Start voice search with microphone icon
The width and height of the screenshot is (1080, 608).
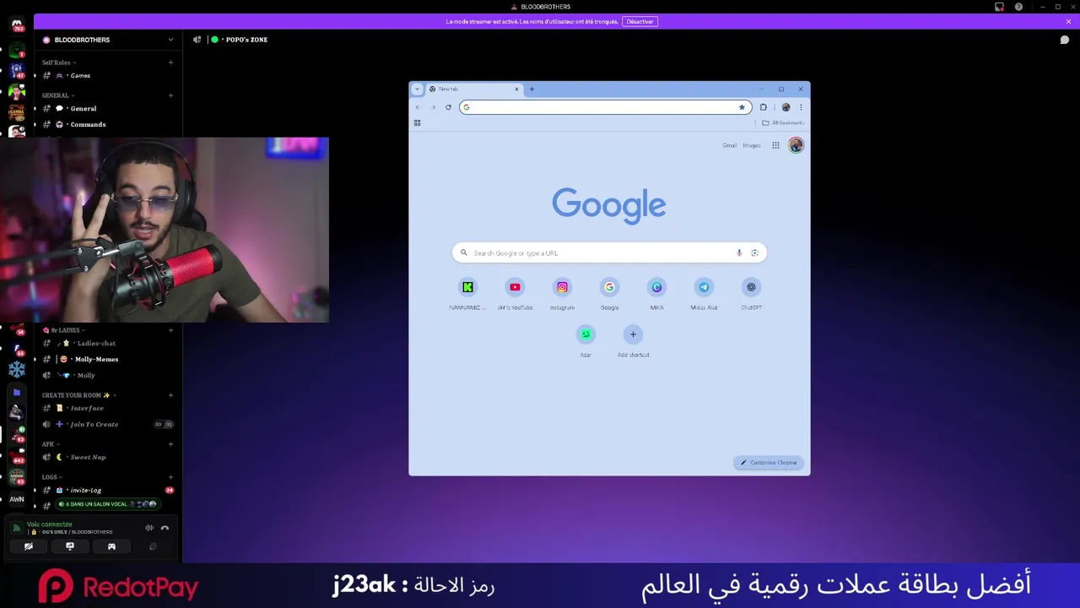739,252
